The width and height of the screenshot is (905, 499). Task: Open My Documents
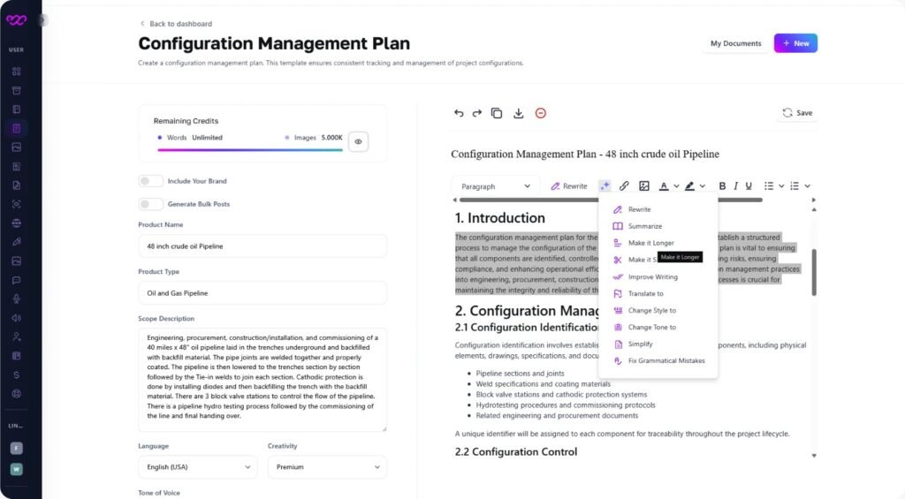(736, 43)
